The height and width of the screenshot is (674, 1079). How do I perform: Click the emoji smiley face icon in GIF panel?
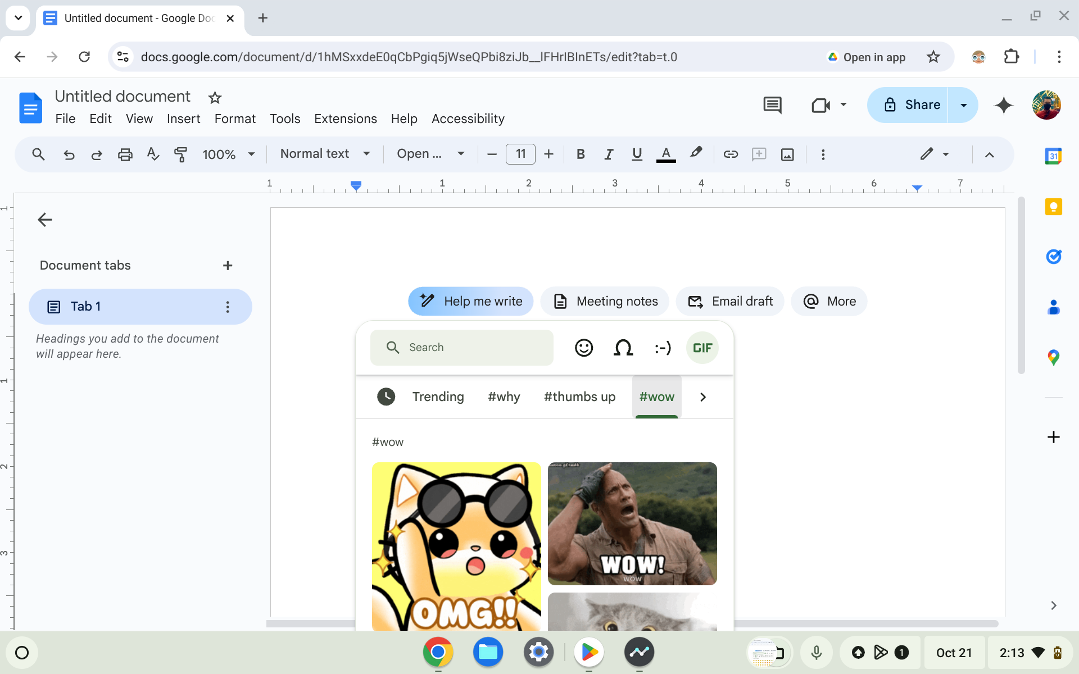(x=583, y=347)
